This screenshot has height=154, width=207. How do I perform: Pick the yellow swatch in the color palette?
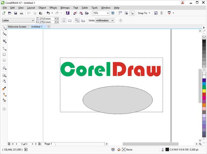(x=204, y=90)
